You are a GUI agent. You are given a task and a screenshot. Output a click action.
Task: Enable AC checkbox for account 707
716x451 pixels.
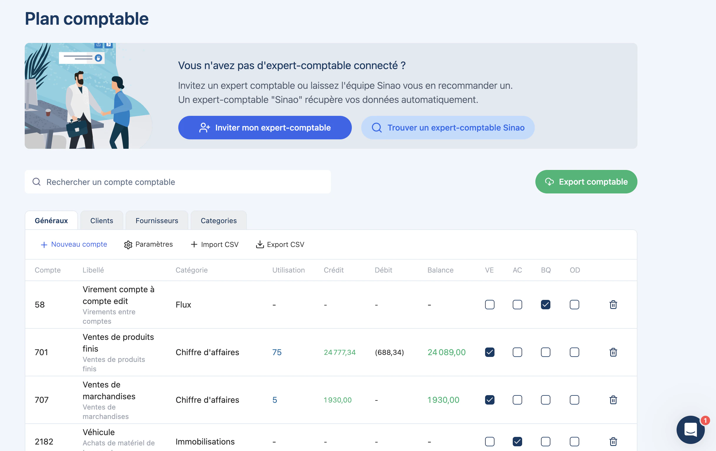pyautogui.click(x=517, y=400)
